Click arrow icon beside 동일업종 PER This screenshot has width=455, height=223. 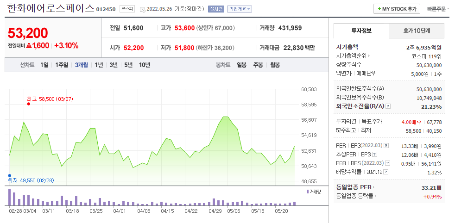click(373, 187)
